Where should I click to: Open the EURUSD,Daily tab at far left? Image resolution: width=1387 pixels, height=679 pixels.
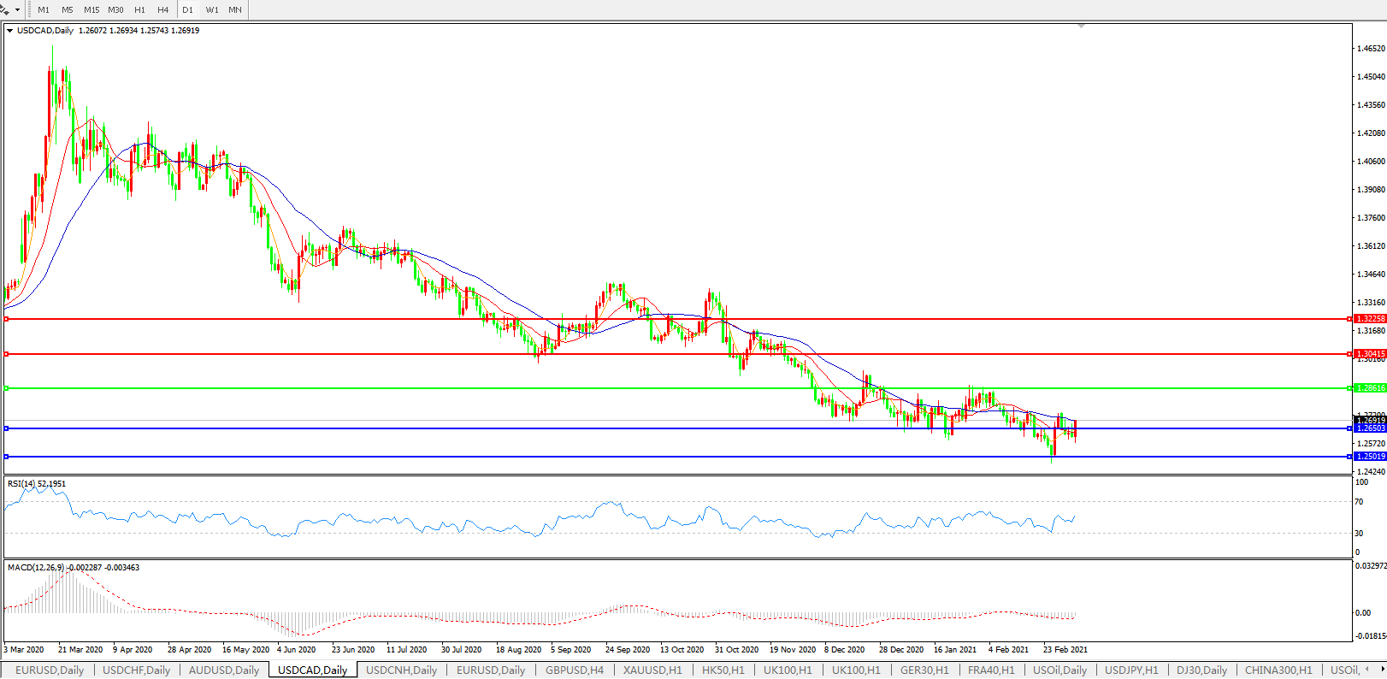click(50, 670)
